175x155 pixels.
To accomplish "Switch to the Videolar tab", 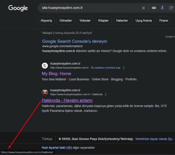I will pos(85,21).
